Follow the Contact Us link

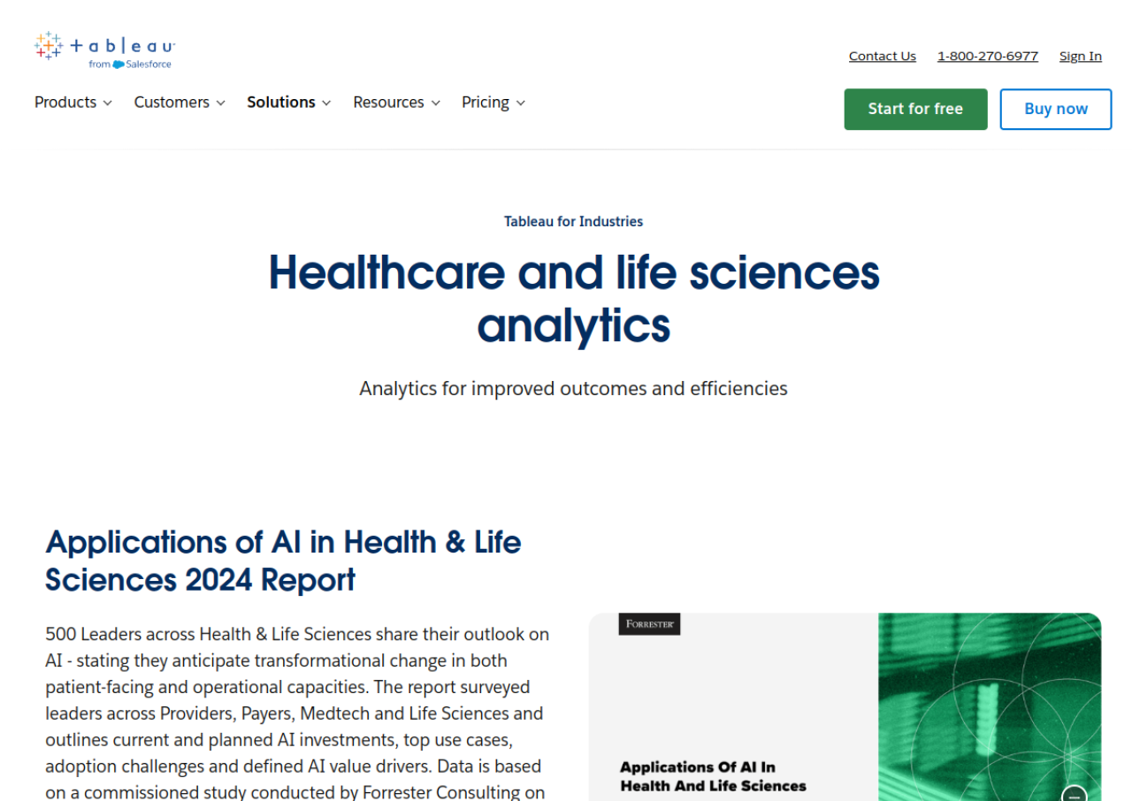(x=883, y=57)
